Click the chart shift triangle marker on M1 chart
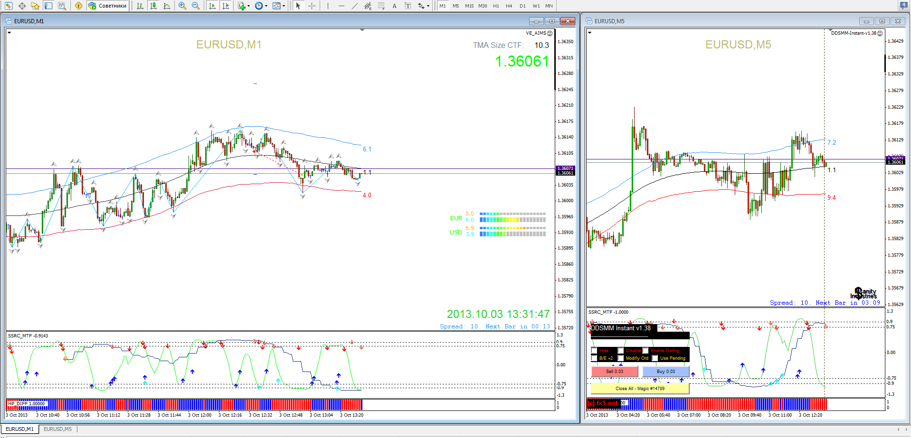 click(x=362, y=30)
